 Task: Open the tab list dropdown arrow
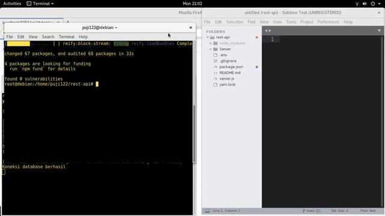click(379, 31)
